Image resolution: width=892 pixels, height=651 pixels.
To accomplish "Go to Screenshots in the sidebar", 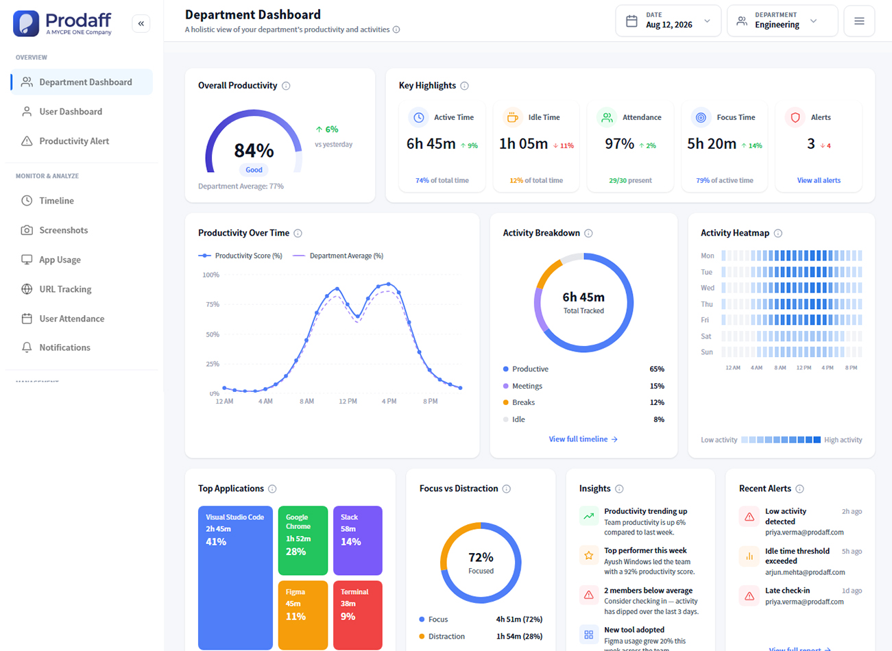I will [82, 230].
